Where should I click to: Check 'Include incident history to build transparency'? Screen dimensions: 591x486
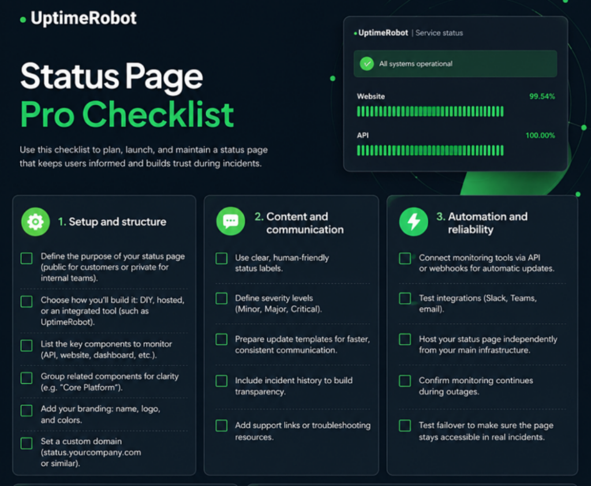pyautogui.click(x=221, y=381)
